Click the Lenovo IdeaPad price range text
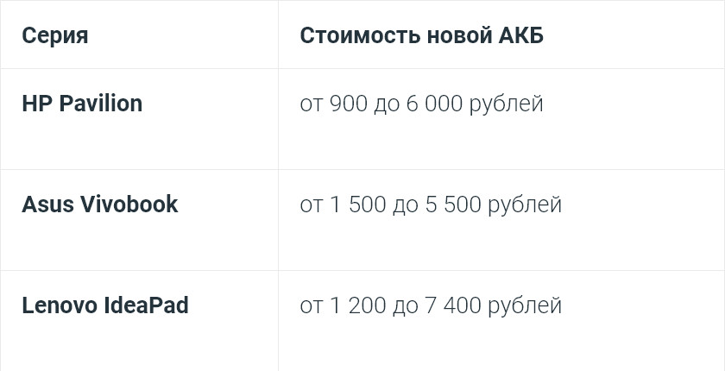This screenshot has height=371, width=725. (431, 306)
